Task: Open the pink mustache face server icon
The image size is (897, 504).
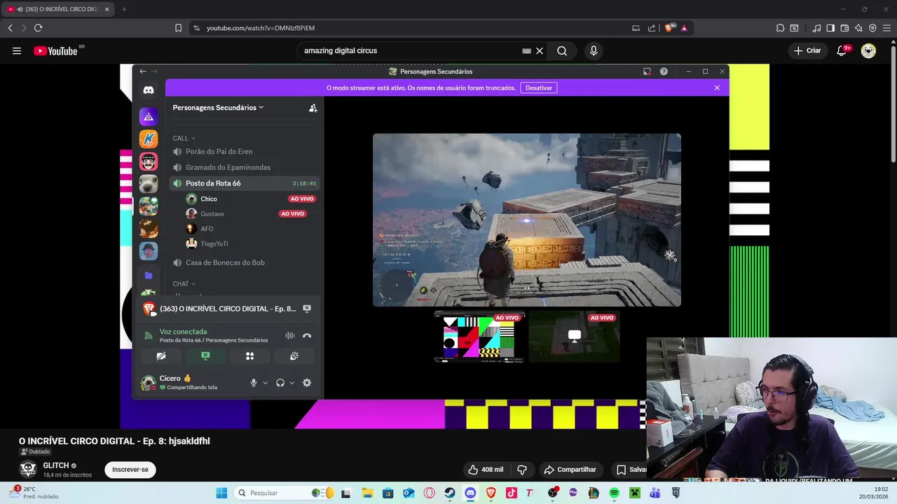Action: click(149, 162)
